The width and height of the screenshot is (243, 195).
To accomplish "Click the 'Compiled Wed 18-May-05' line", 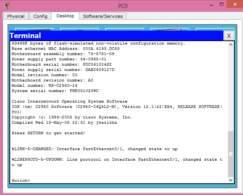I will (64, 123).
